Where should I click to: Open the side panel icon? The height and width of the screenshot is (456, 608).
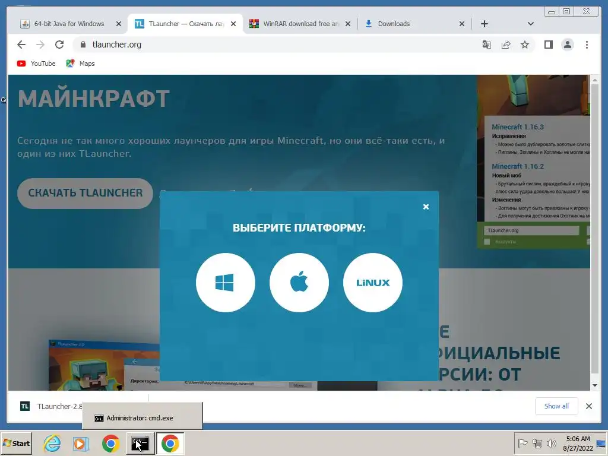pos(548,45)
